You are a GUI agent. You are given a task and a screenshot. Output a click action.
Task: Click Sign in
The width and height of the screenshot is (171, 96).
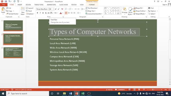165,5
